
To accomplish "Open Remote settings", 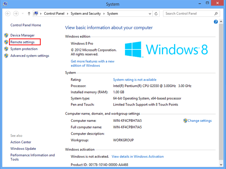I will [22, 42].
